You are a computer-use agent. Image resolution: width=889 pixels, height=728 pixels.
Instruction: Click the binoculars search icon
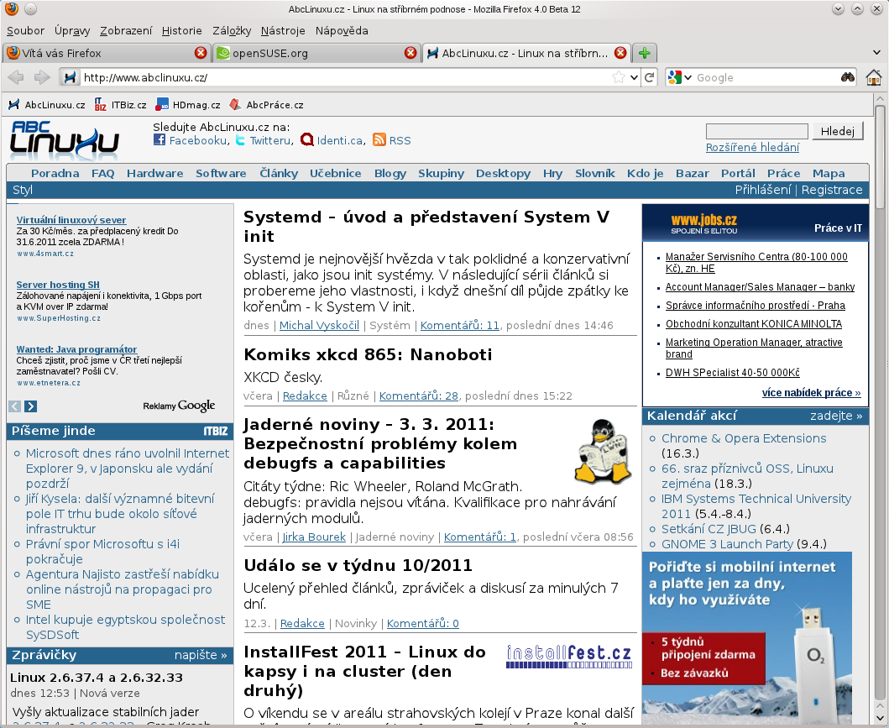pos(848,77)
